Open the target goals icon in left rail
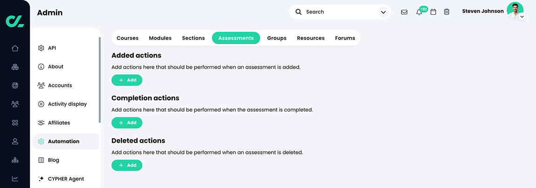This screenshot has height=188, width=536. [15, 86]
